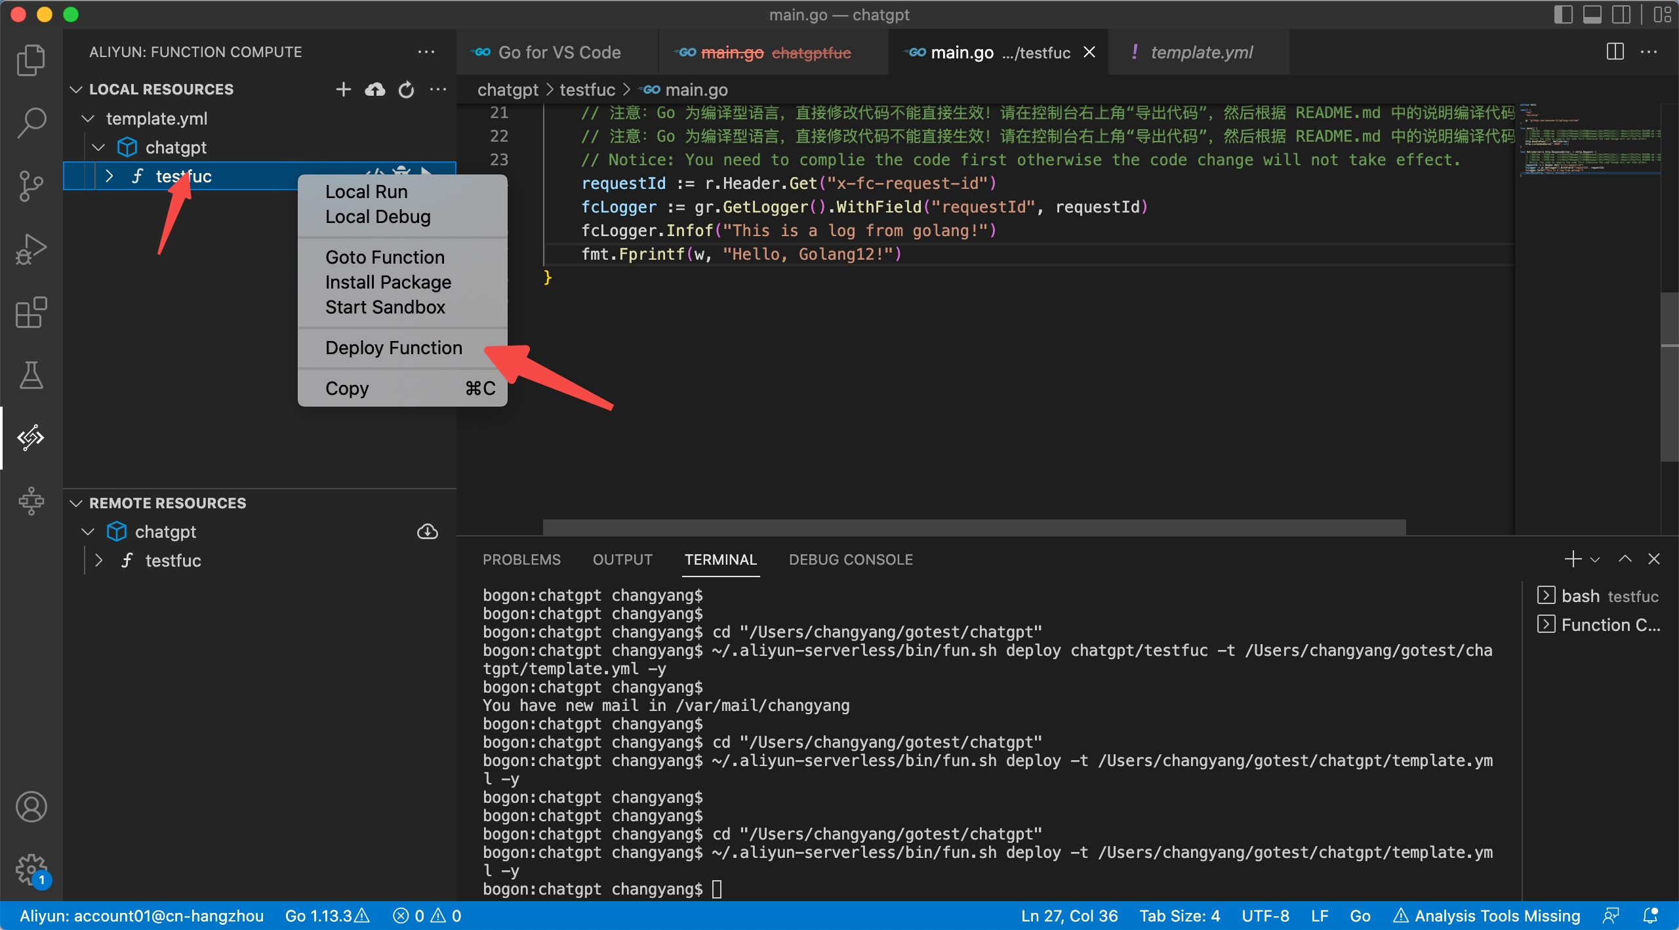Open the Extensions view
1679x930 pixels.
tap(31, 312)
